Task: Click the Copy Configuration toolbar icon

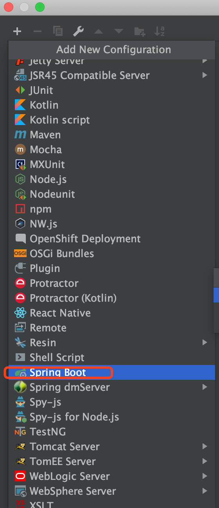Action: [58, 32]
